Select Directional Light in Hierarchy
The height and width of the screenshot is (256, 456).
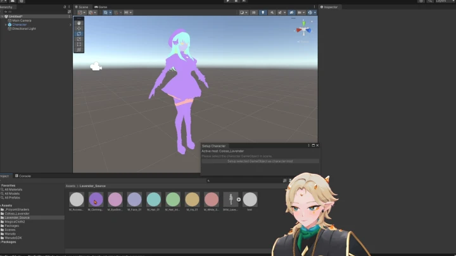tap(23, 28)
